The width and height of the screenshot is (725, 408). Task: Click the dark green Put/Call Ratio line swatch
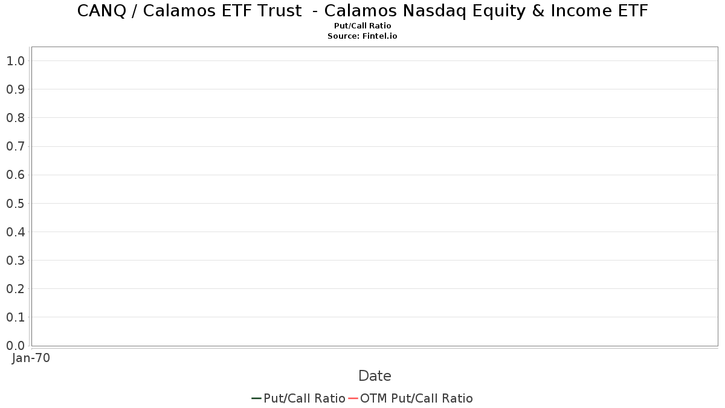(x=256, y=398)
